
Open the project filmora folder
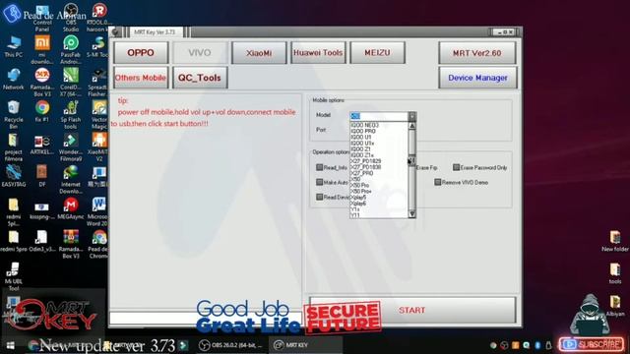(14, 147)
